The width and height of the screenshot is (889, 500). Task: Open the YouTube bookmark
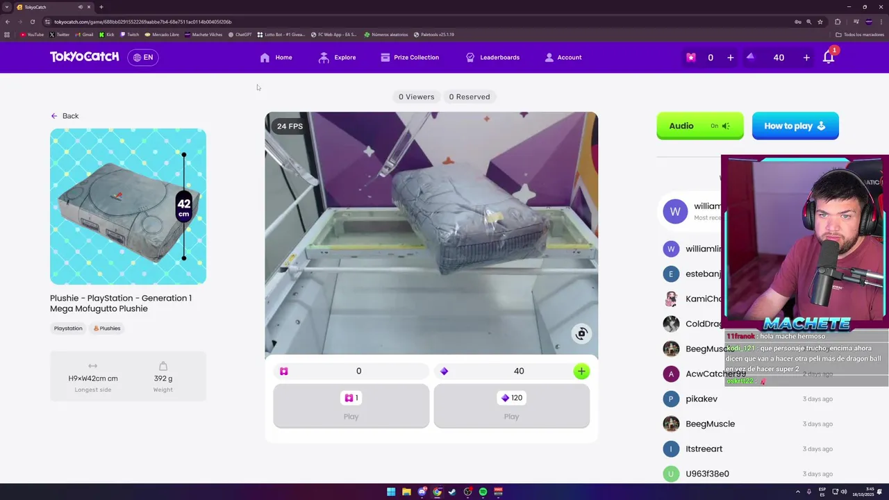[32, 34]
